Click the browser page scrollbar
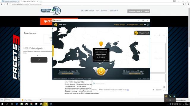 point(189,27)
